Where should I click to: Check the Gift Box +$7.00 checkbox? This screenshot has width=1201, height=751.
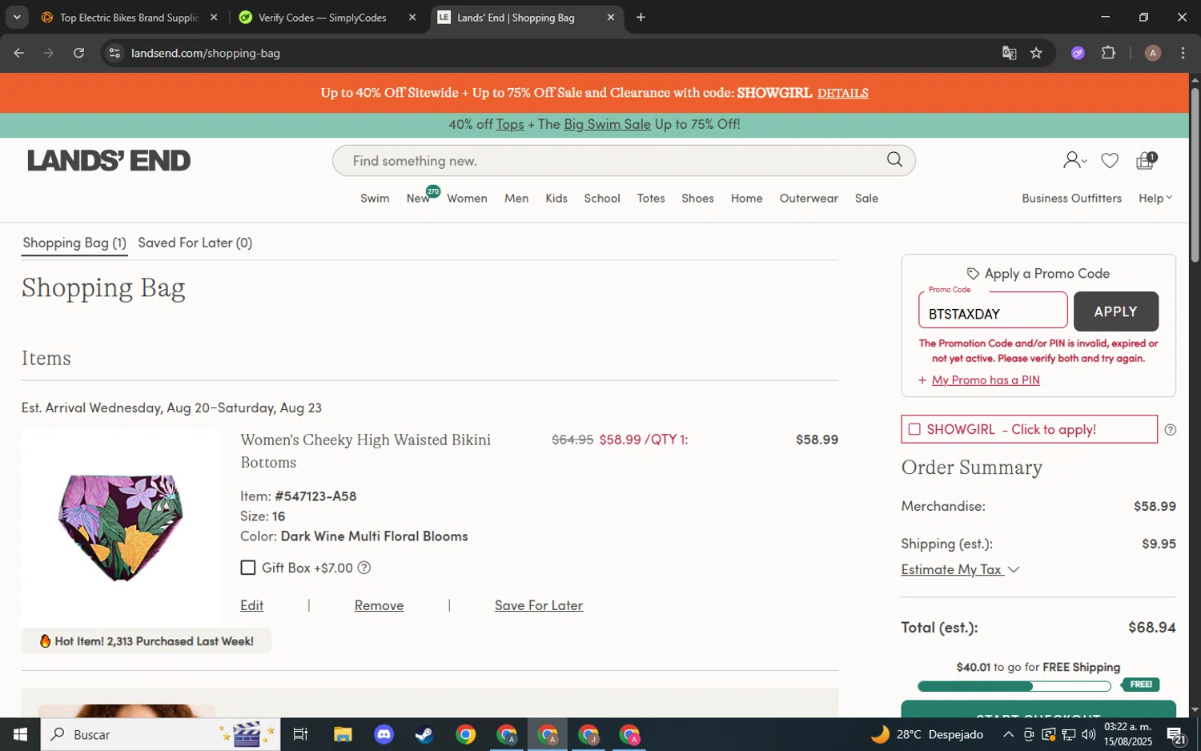click(248, 568)
